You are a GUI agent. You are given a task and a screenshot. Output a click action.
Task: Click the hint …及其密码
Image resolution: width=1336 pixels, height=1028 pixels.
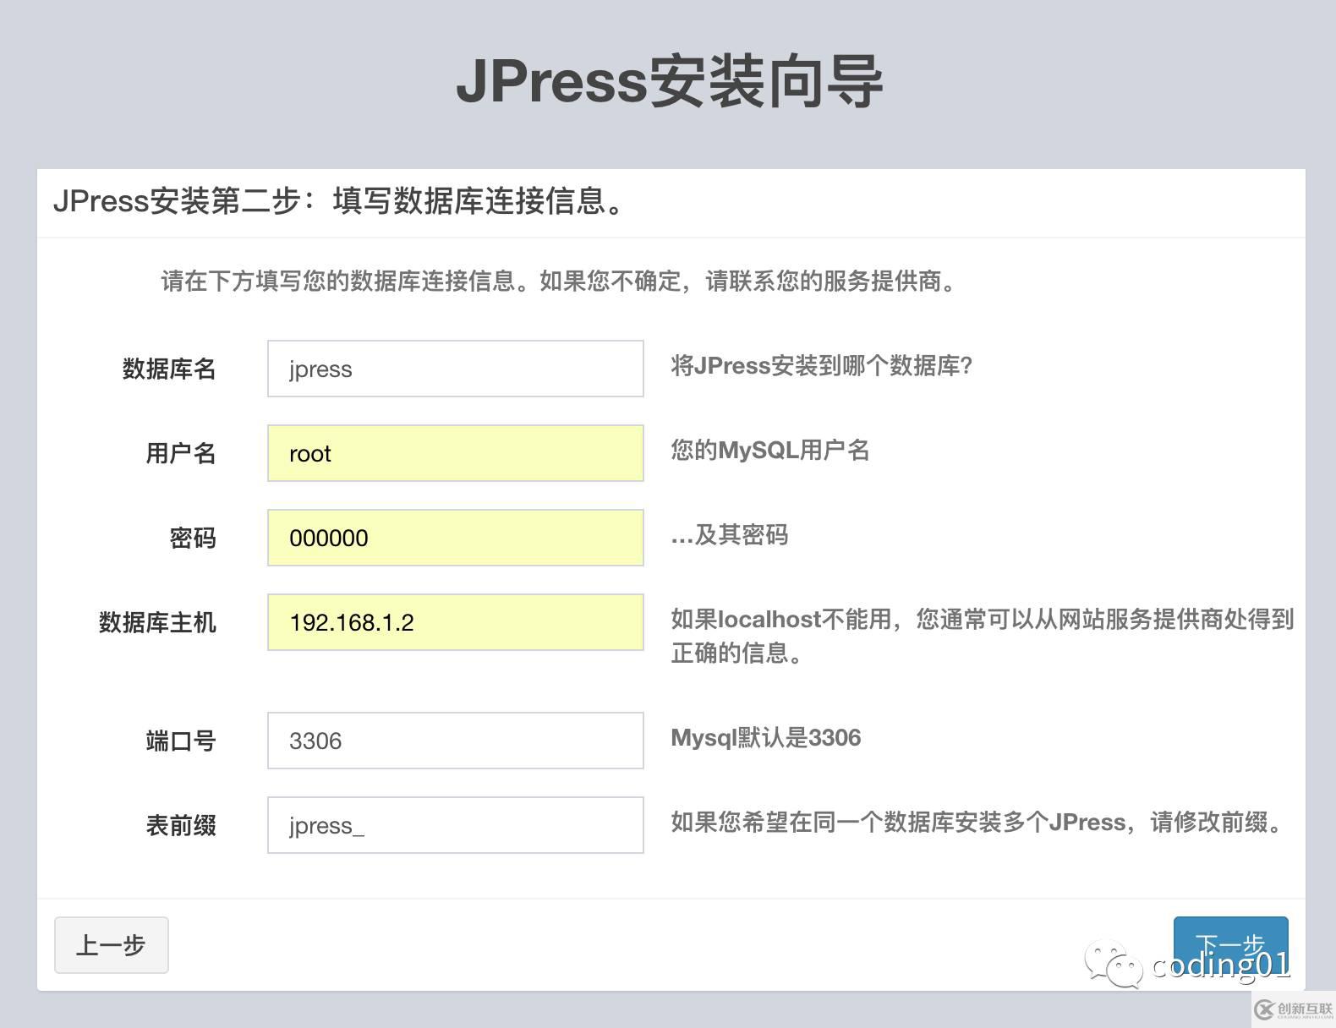[x=730, y=534]
